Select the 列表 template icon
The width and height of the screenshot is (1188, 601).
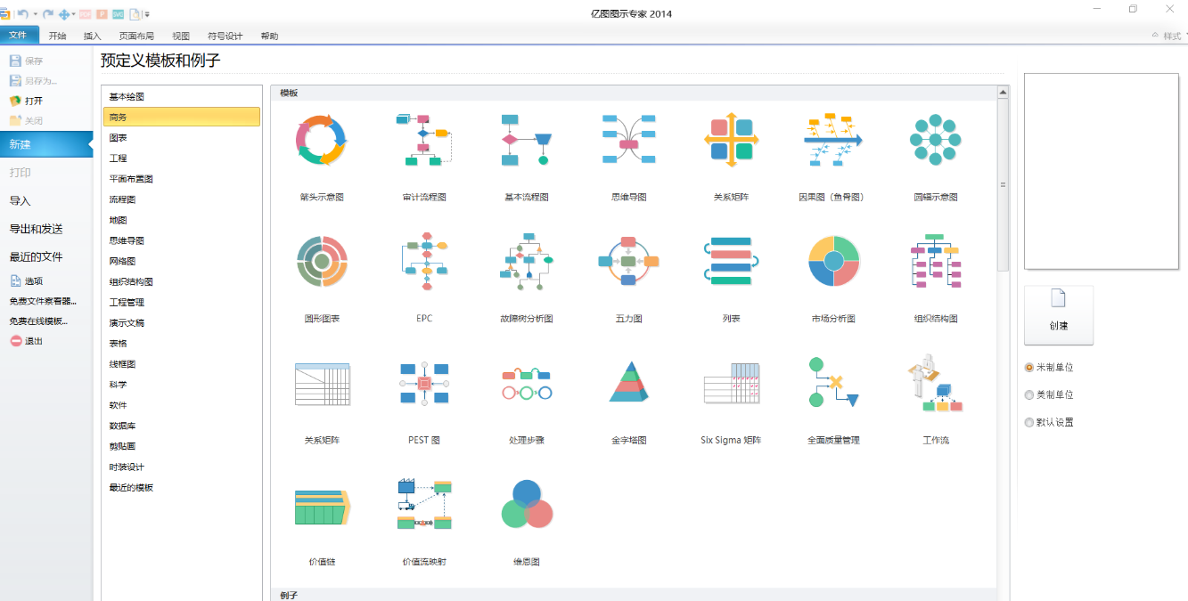731,261
